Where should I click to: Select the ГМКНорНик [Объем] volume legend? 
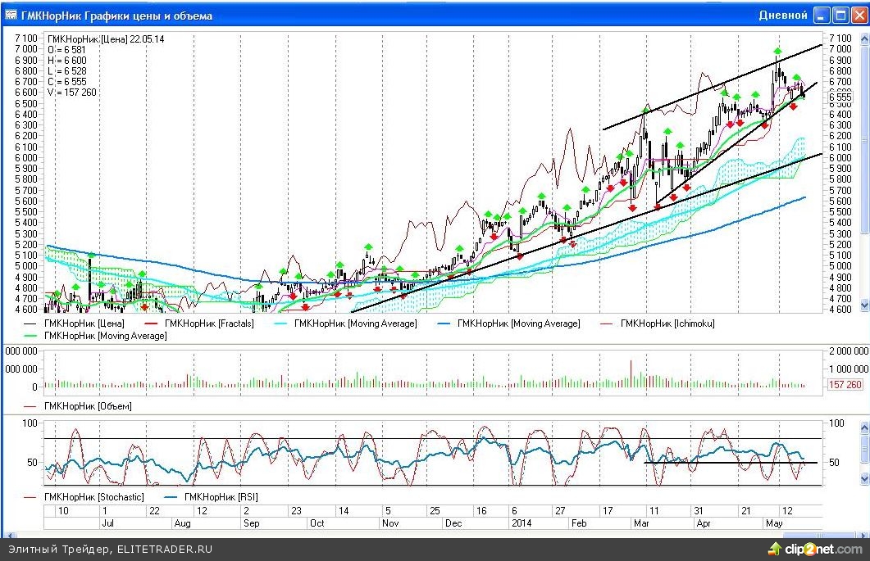click(88, 405)
